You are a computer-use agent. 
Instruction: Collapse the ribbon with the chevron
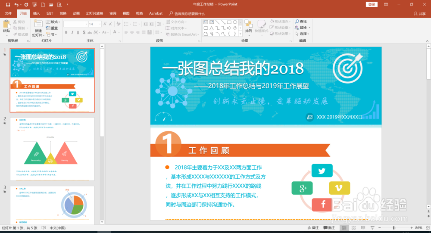coord(427,41)
